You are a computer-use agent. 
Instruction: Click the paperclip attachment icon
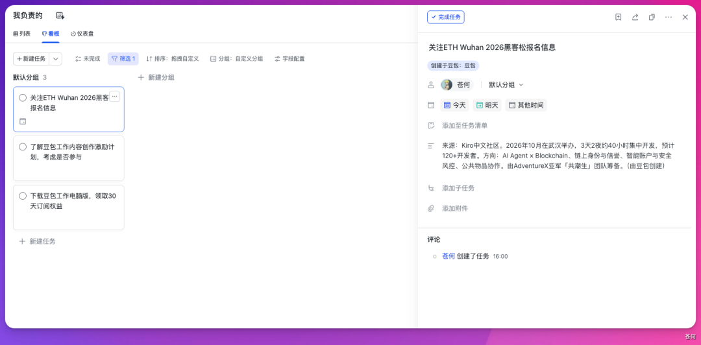pos(431,208)
